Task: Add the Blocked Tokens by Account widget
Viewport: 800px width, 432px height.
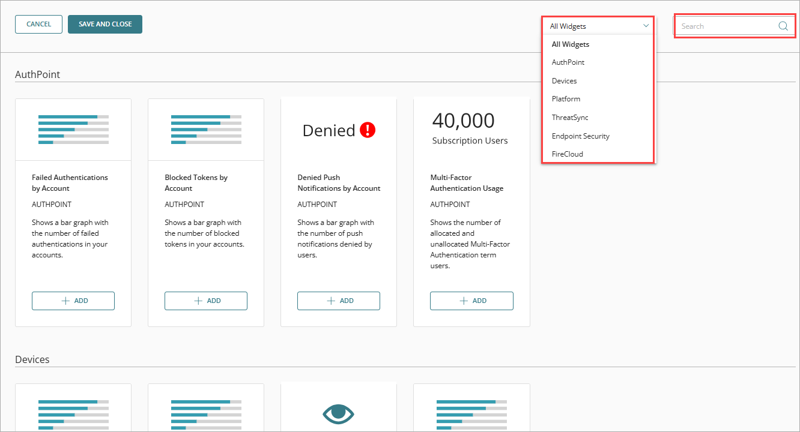Action: pyautogui.click(x=205, y=301)
